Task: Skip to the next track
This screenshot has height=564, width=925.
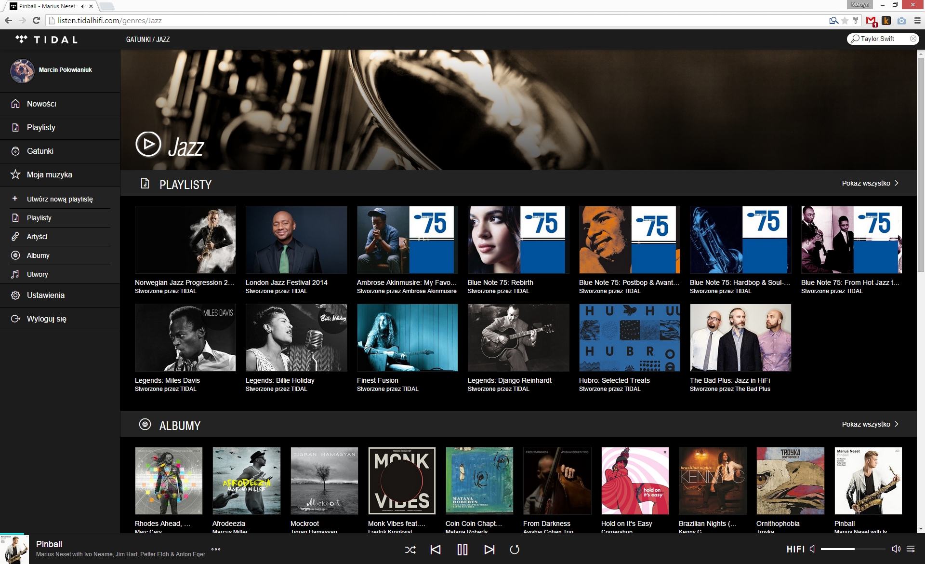Action: tap(489, 550)
